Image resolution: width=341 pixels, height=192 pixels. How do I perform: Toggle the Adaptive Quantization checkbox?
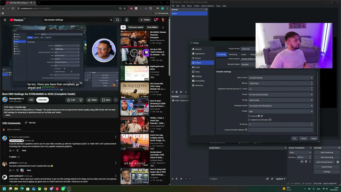point(249,120)
